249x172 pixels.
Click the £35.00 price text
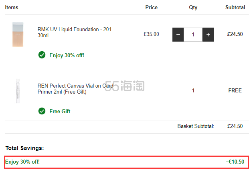point(151,34)
